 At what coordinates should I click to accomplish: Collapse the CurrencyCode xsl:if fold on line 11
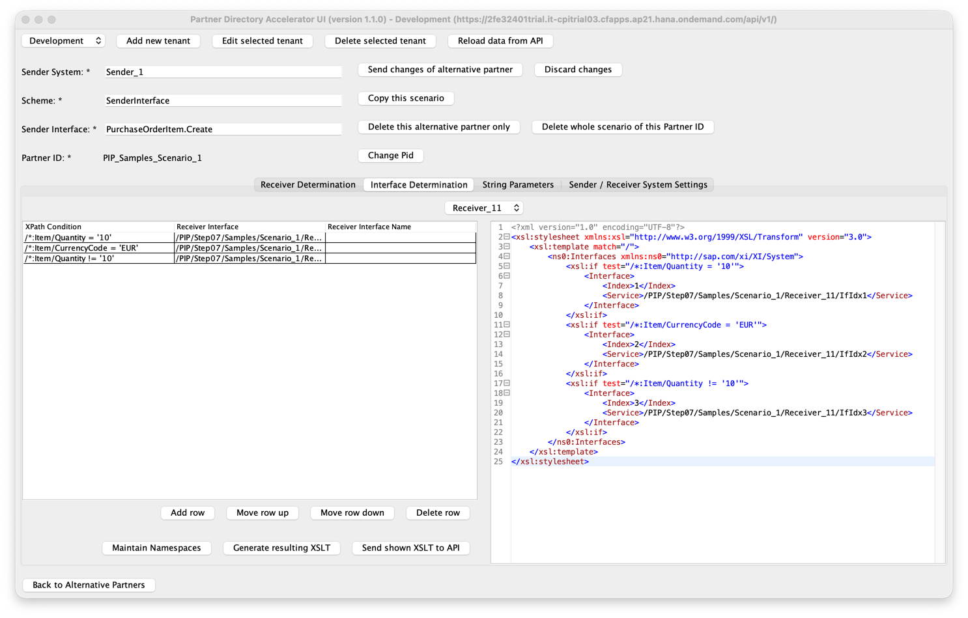(x=507, y=325)
